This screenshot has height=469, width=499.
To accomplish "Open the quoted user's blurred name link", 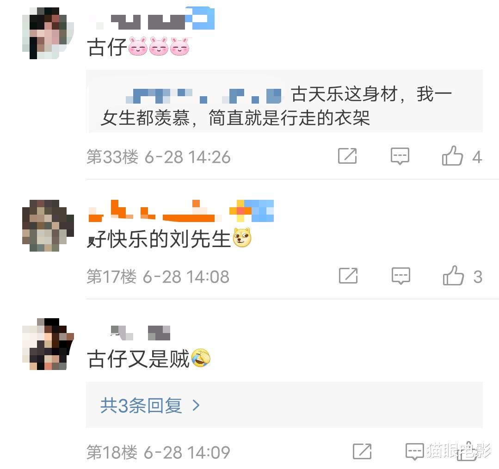I will pyautogui.click(x=203, y=96).
